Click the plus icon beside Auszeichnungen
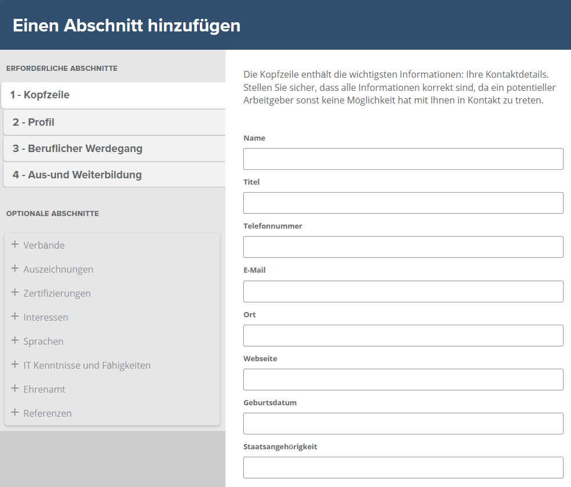This screenshot has height=487, width=571. pyautogui.click(x=15, y=268)
